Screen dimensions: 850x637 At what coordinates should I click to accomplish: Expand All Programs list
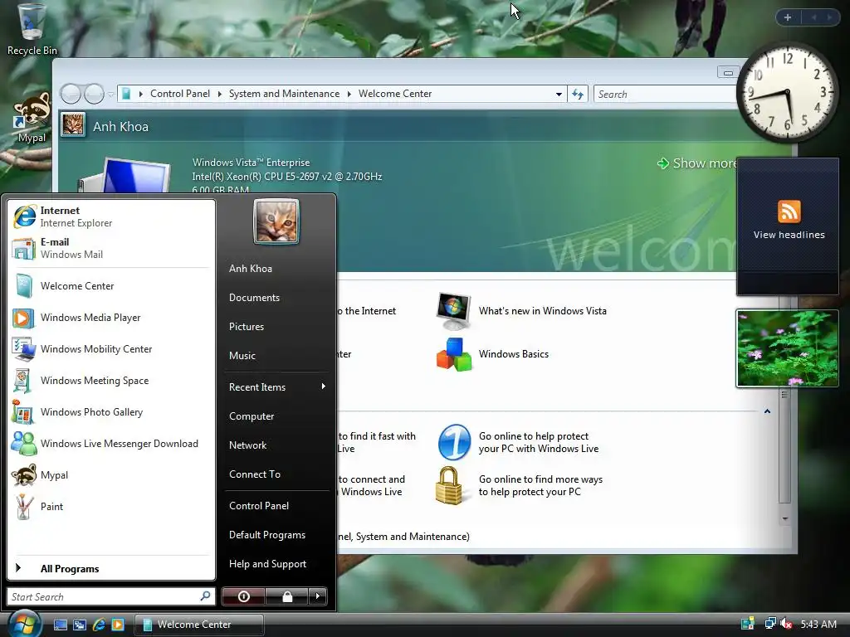pos(111,568)
